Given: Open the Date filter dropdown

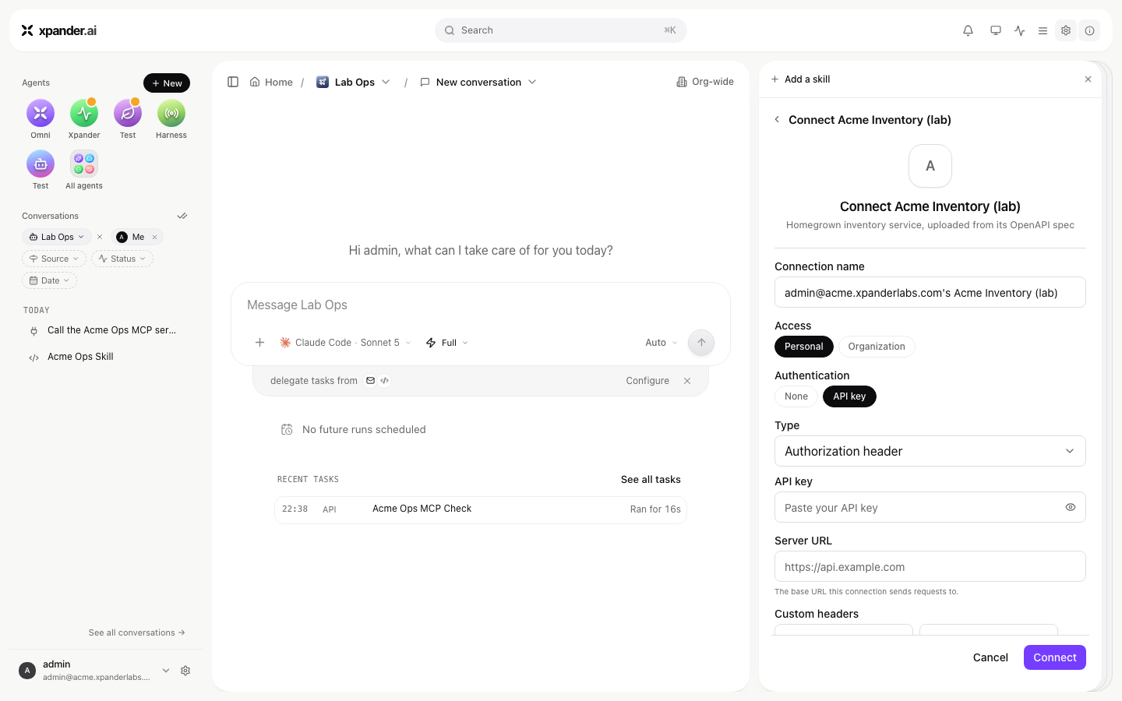Looking at the screenshot, I should pyautogui.click(x=49, y=280).
